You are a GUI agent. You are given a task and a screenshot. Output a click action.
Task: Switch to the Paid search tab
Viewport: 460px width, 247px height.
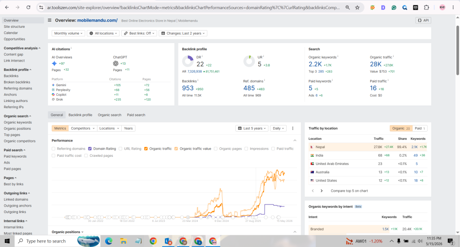pos(136,115)
